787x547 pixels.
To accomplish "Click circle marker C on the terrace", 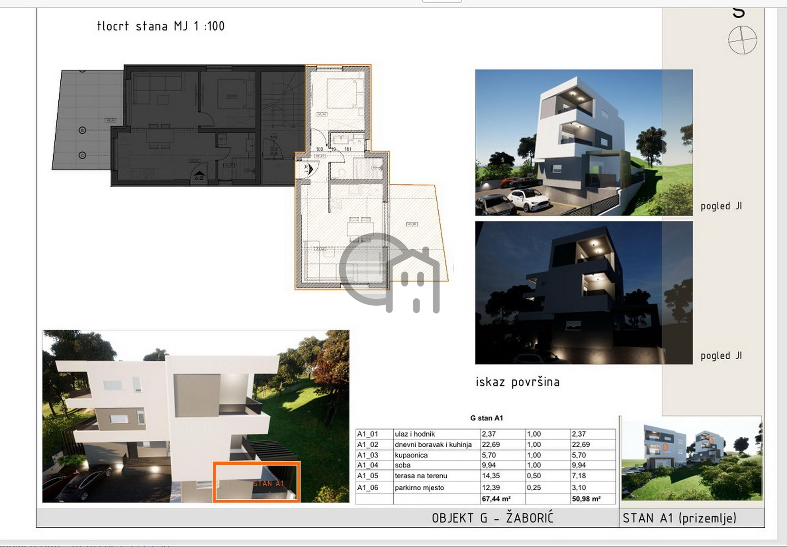I will click(x=82, y=155).
